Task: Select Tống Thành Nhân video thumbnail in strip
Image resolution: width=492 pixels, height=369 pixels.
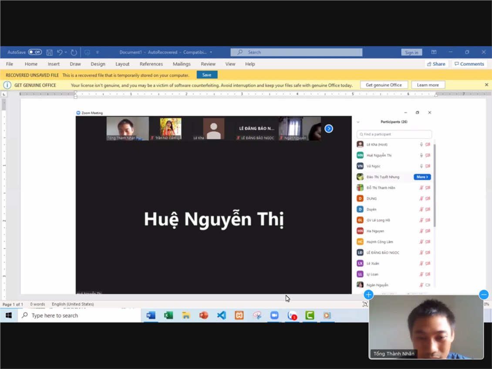Action: pyautogui.click(x=128, y=129)
